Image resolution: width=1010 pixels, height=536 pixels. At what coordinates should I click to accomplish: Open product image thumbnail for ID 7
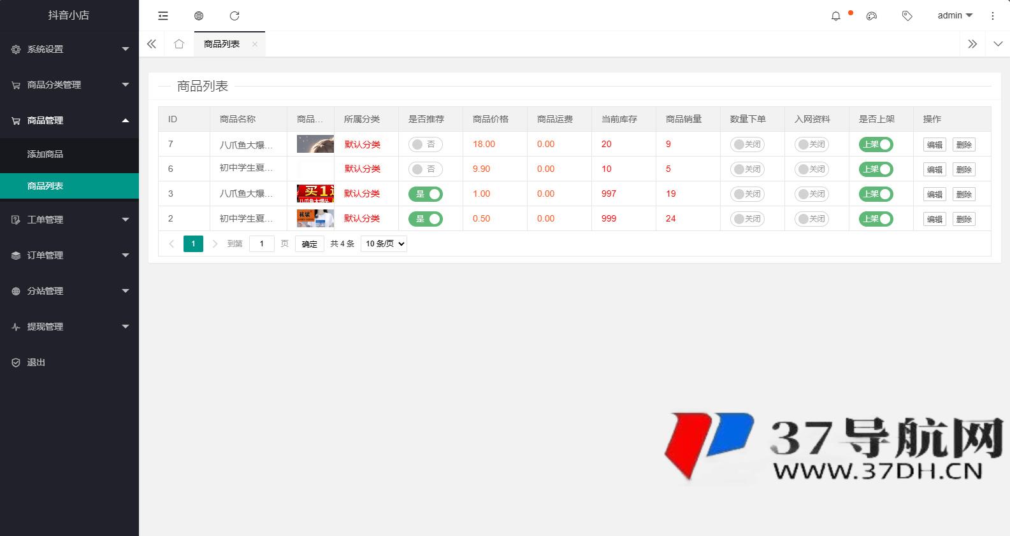315,144
